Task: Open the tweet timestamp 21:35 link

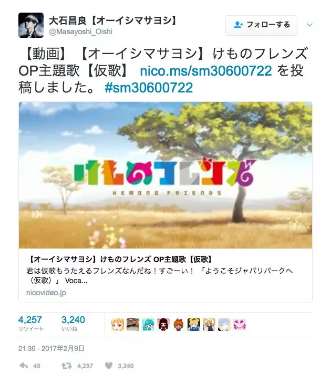Action: [x=51, y=348]
